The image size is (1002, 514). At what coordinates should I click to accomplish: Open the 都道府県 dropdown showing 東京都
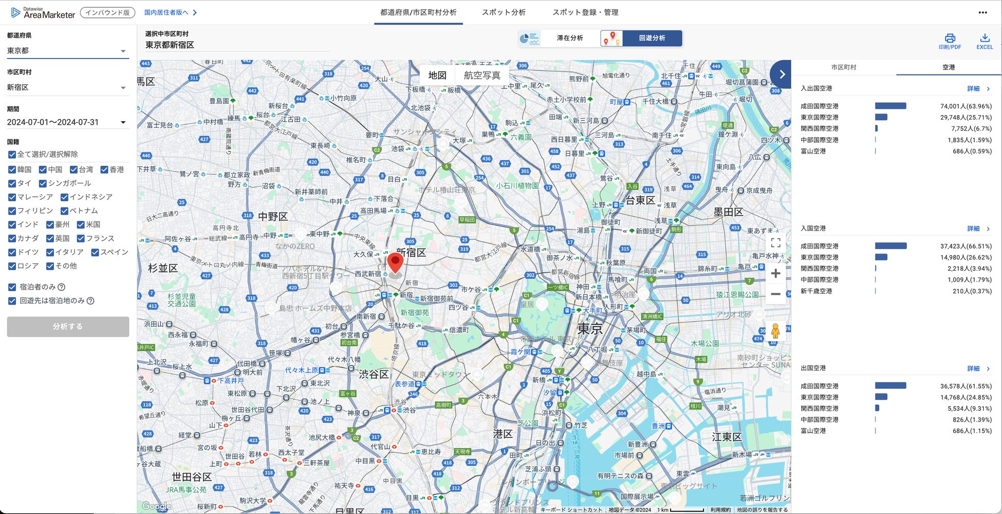click(x=67, y=51)
